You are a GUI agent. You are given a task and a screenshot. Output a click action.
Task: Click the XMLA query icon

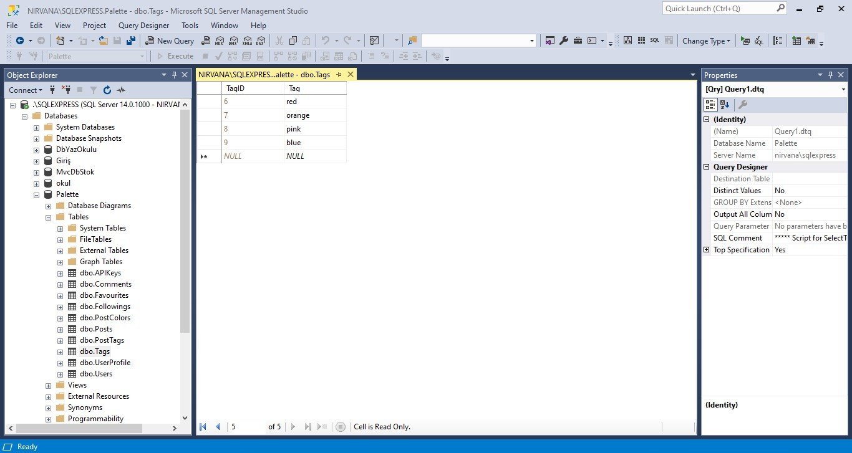click(246, 41)
